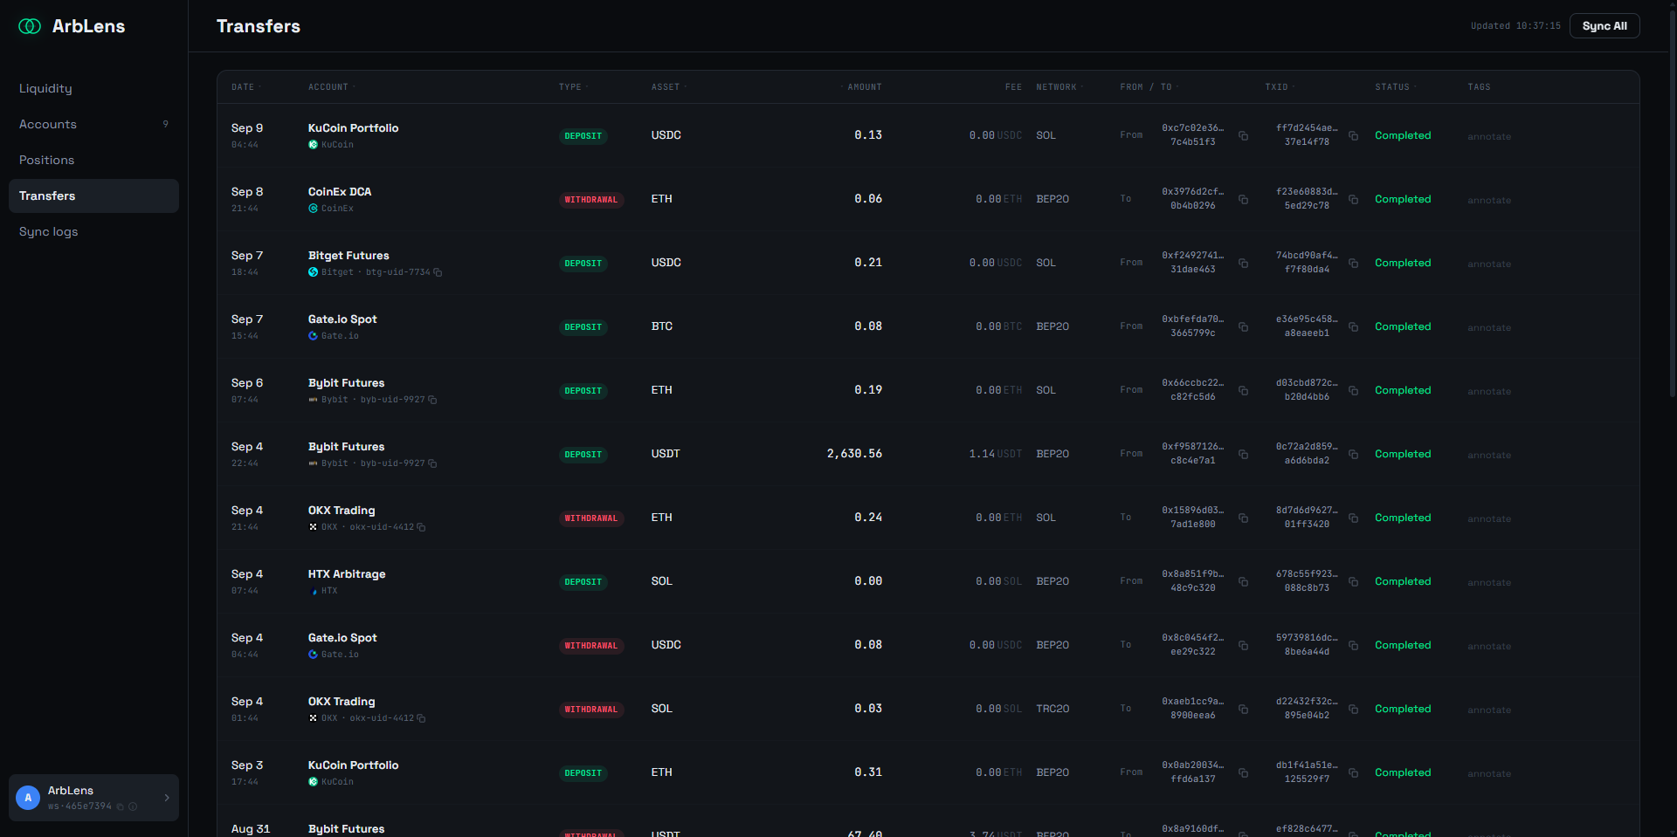This screenshot has height=837, width=1677.
Task: Select the Transfers sidebar item
Action: point(93,196)
